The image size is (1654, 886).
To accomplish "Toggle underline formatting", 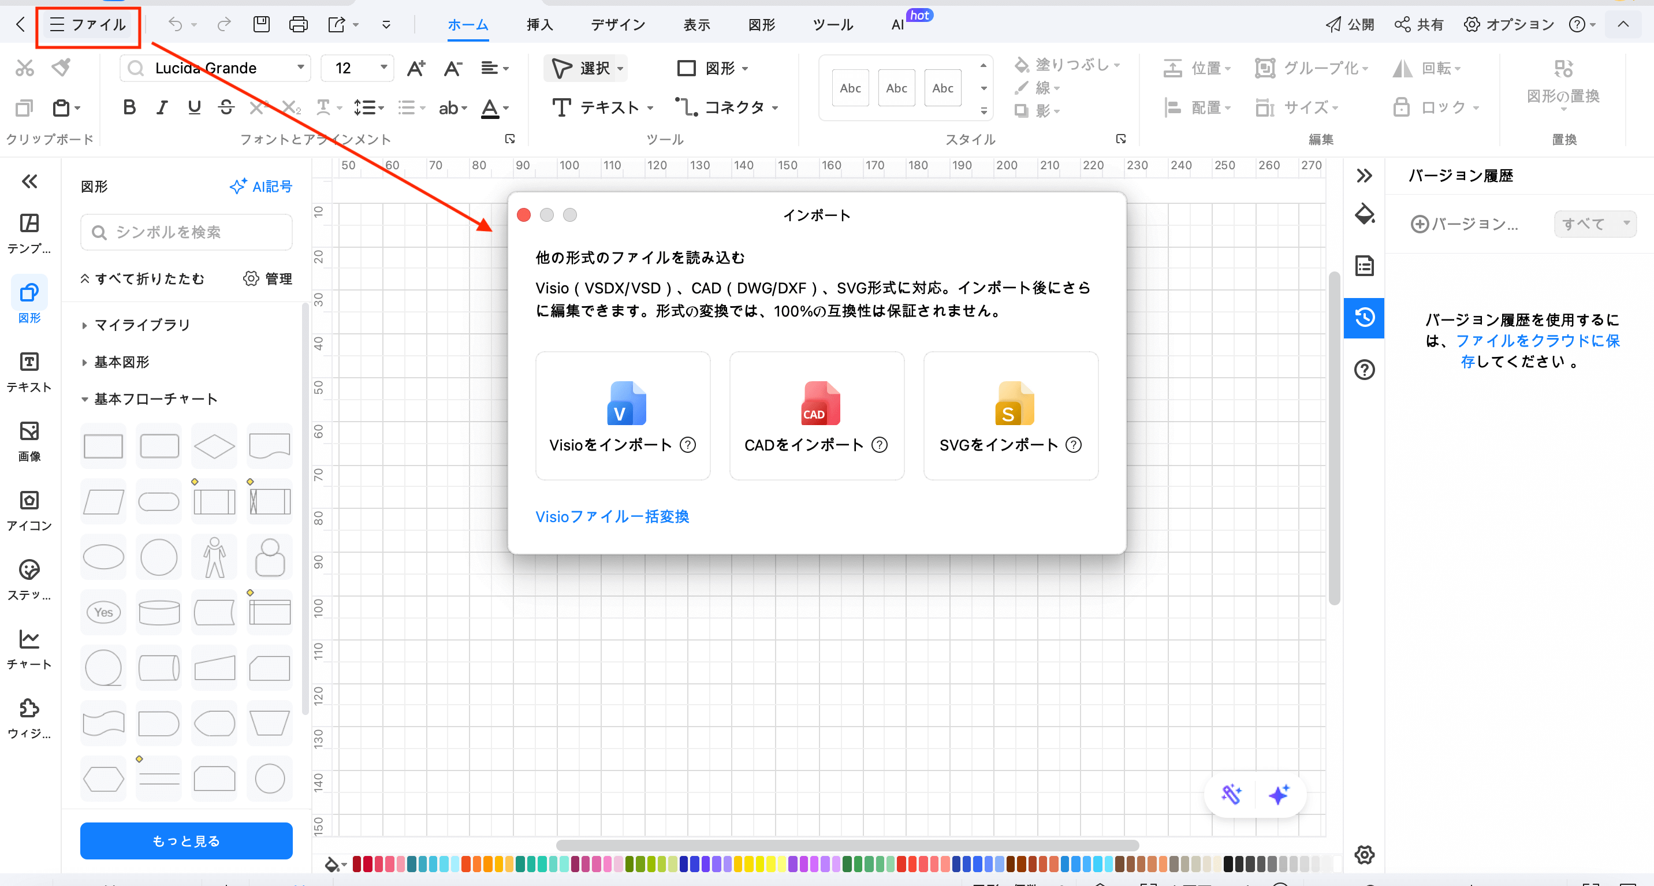I will pos(194,107).
